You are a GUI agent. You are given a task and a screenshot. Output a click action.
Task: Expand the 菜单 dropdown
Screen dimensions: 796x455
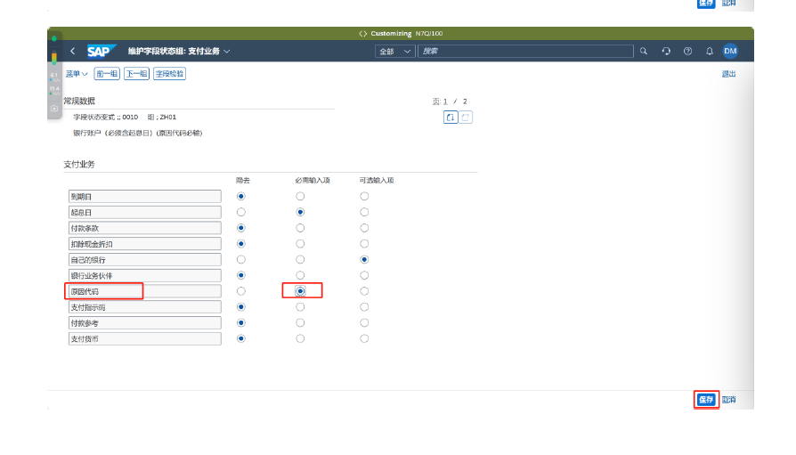[77, 74]
